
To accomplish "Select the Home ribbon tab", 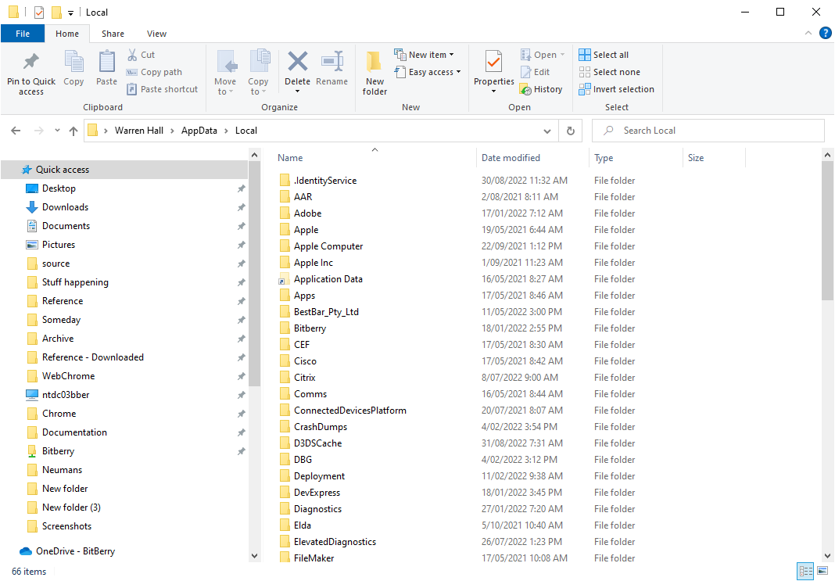I will (x=67, y=34).
